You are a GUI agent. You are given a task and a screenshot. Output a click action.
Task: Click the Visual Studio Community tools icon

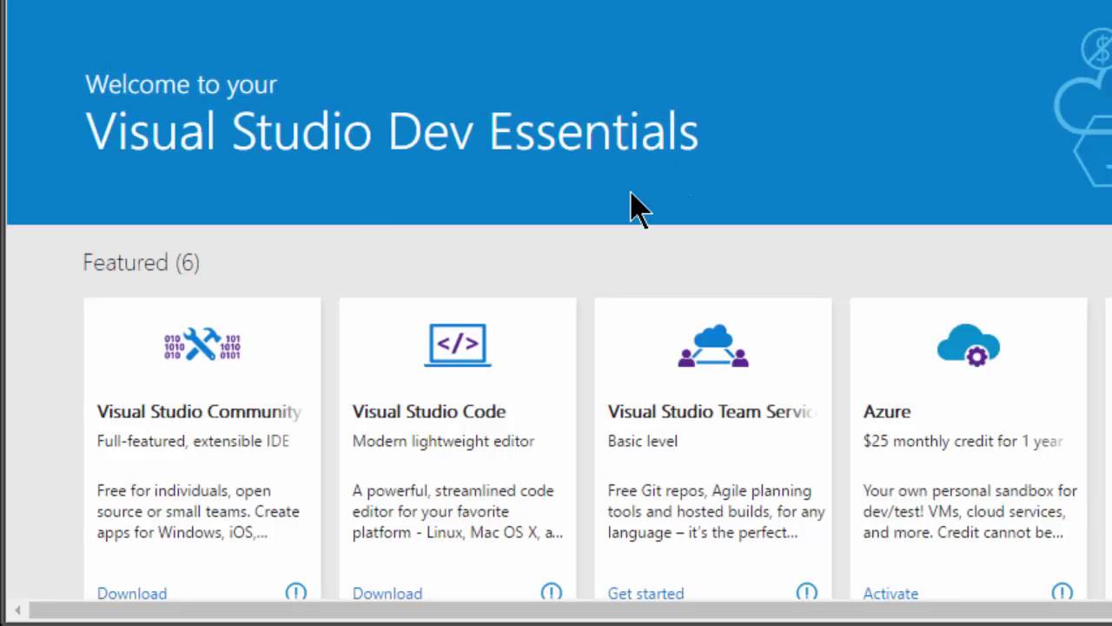click(x=202, y=345)
